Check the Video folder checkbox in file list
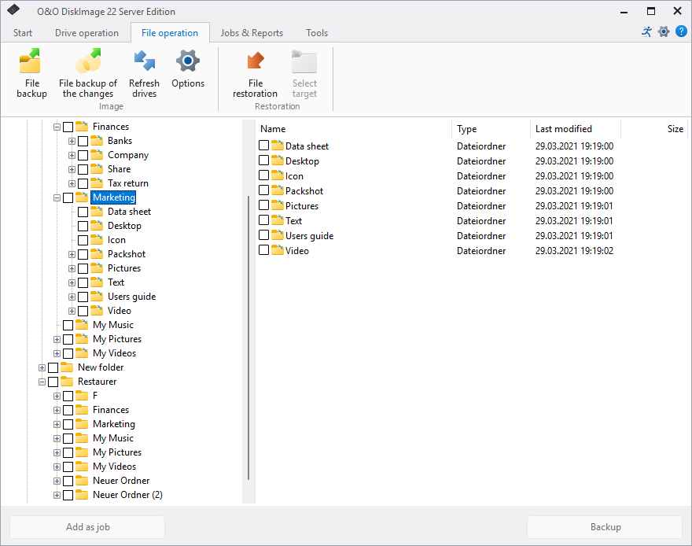The height and width of the screenshot is (546, 692). point(264,251)
